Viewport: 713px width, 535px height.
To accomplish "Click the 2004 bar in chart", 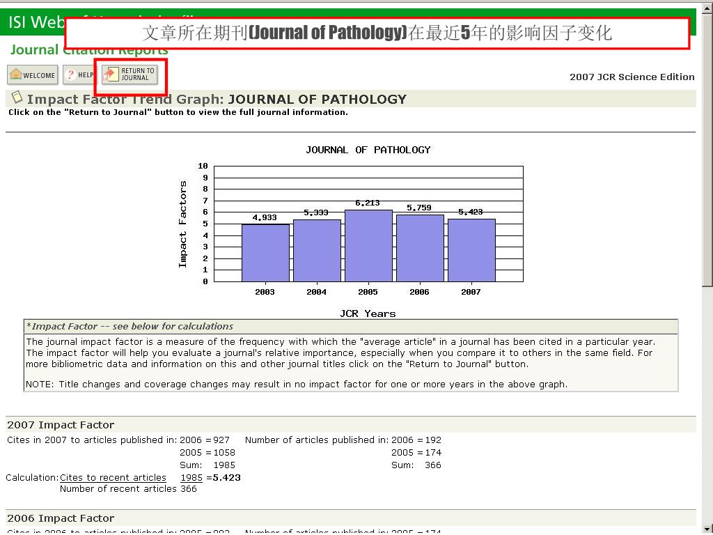I will pos(317,251).
